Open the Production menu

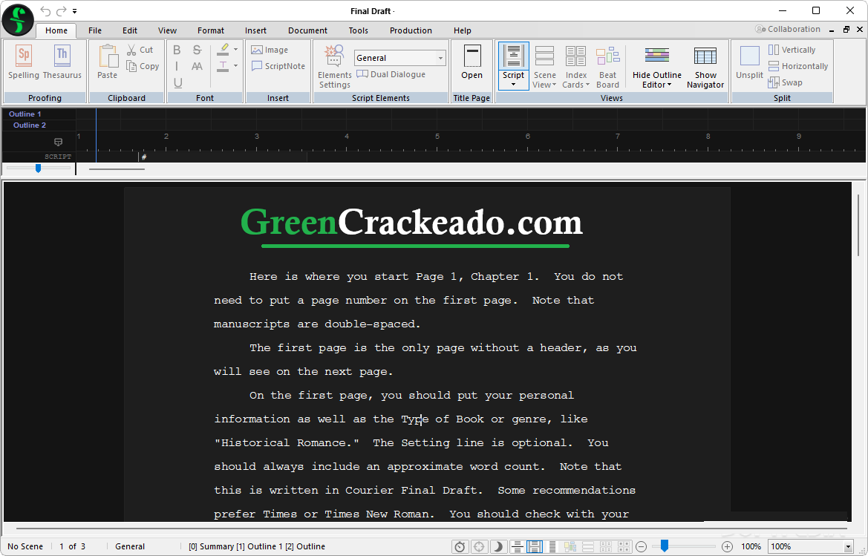(x=410, y=30)
